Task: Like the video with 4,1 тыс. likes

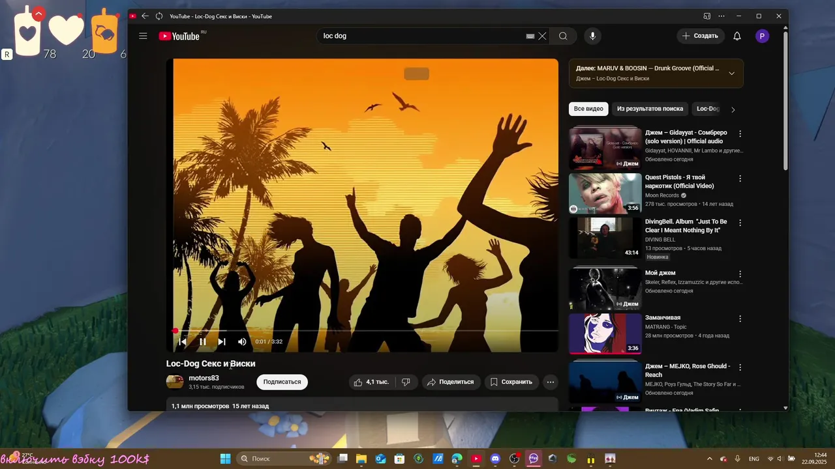Action: tap(372, 382)
